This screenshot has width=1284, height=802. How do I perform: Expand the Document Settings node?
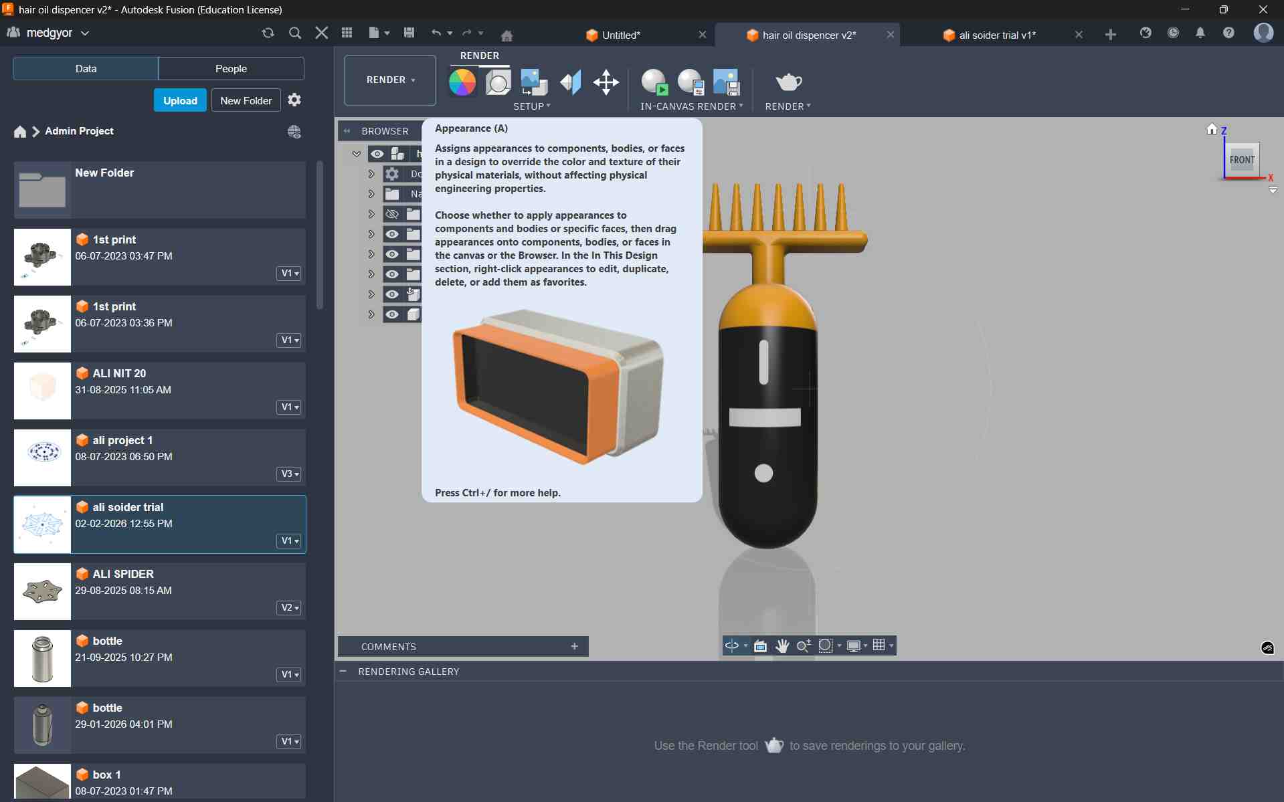(371, 174)
